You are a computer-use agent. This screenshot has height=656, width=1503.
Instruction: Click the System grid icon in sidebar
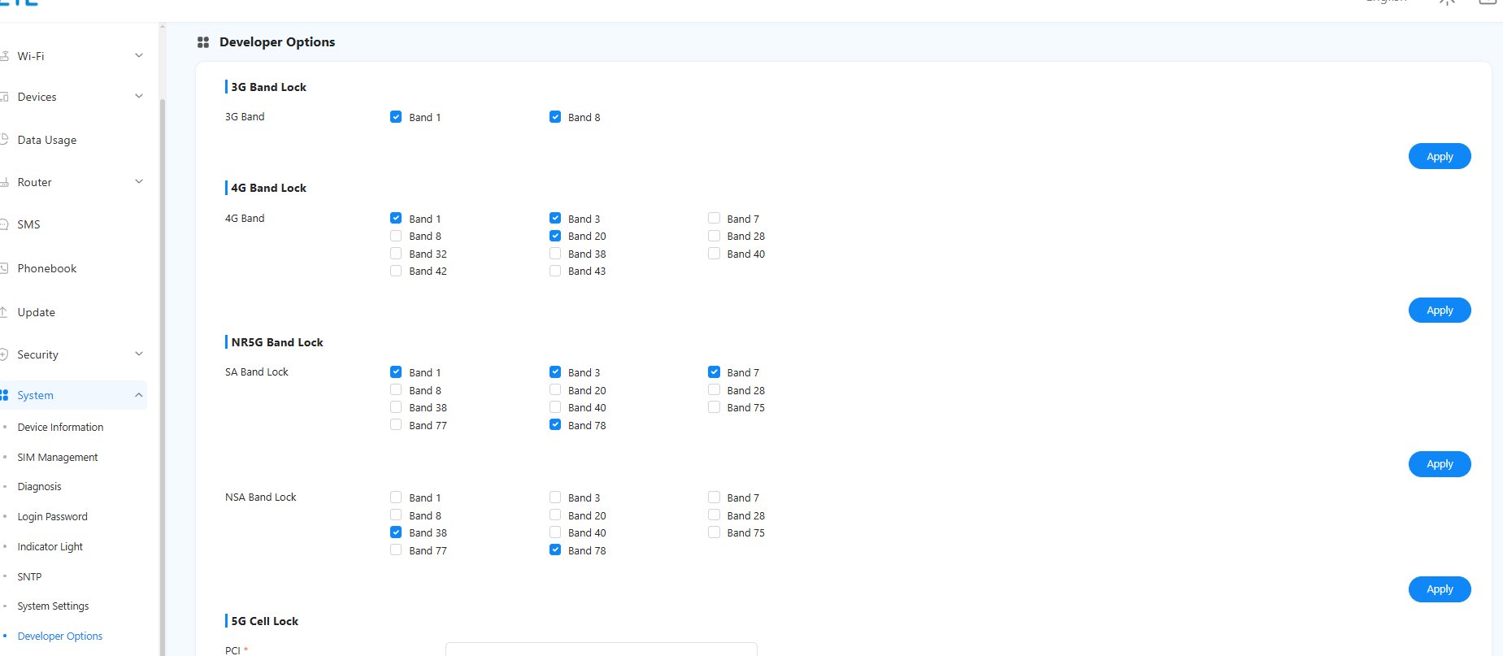coord(4,395)
